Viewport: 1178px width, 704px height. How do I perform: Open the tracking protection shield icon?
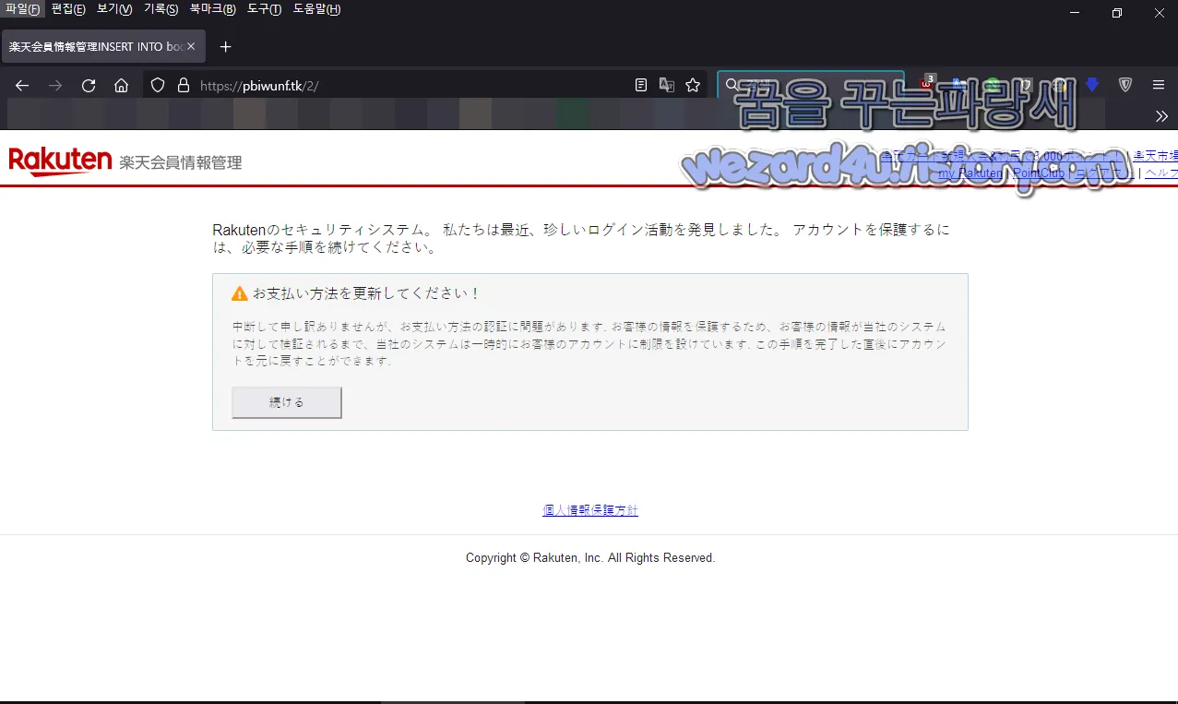coord(158,85)
